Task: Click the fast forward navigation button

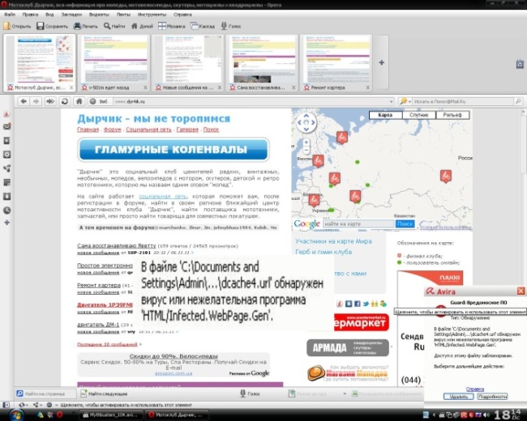Action: pos(50,101)
